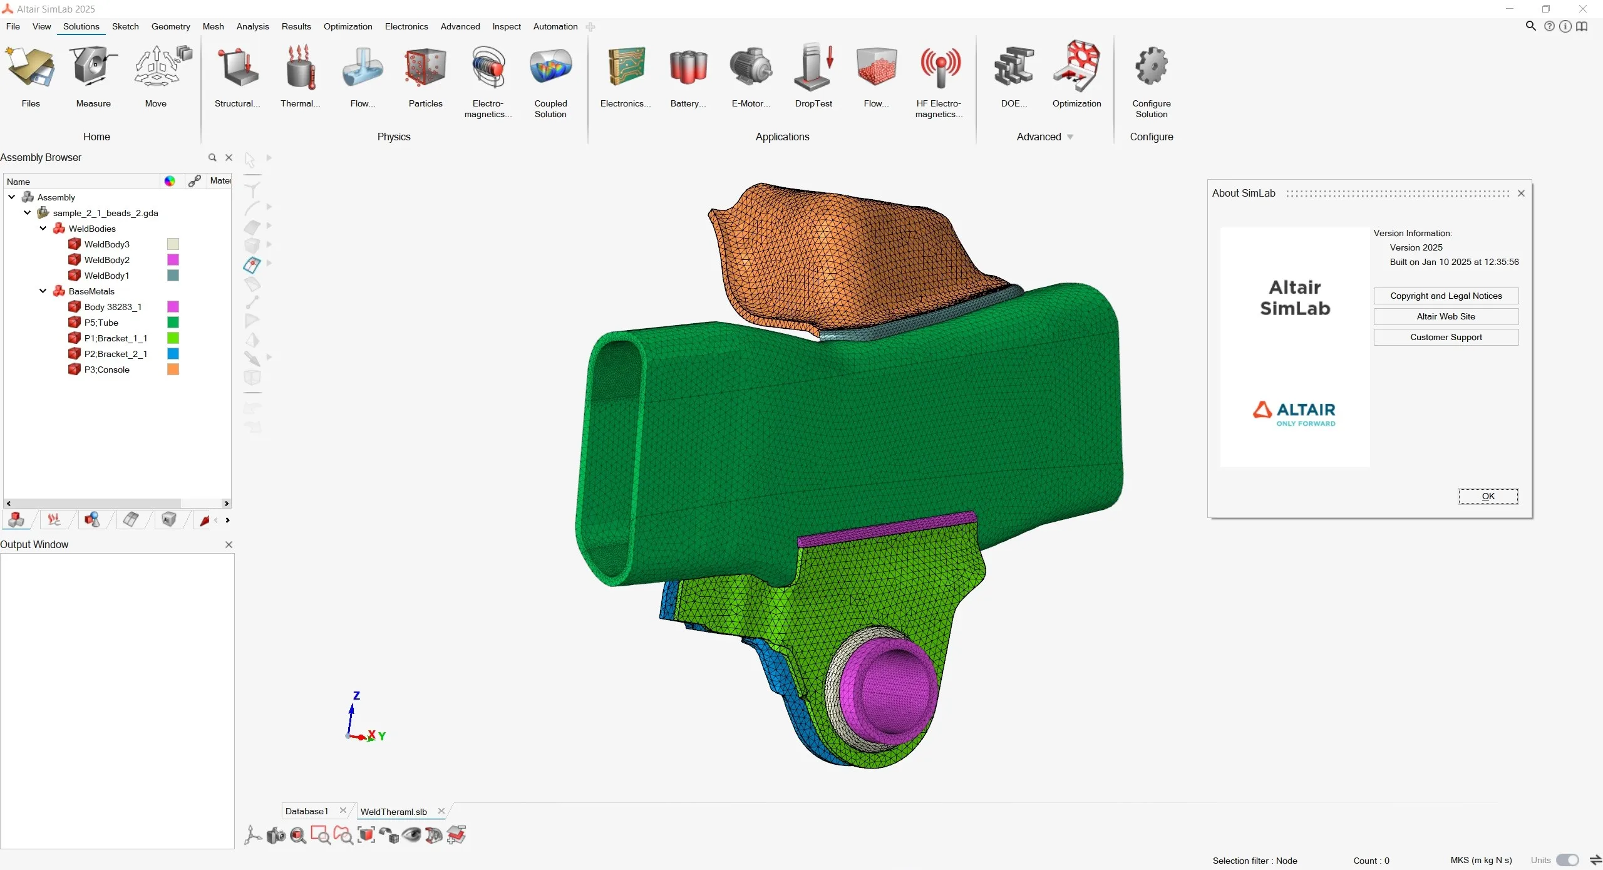Launch the Battery application
This screenshot has width=1603, height=870.
pos(688,75)
